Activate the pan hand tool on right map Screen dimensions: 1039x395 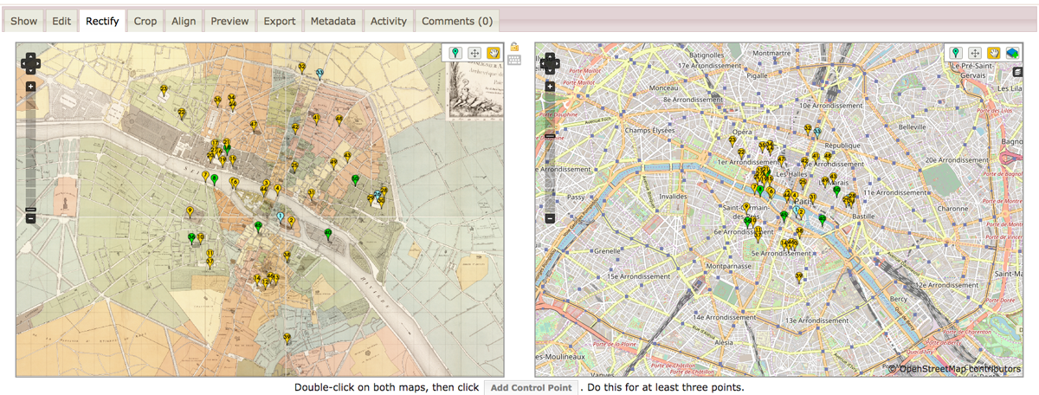(x=994, y=53)
